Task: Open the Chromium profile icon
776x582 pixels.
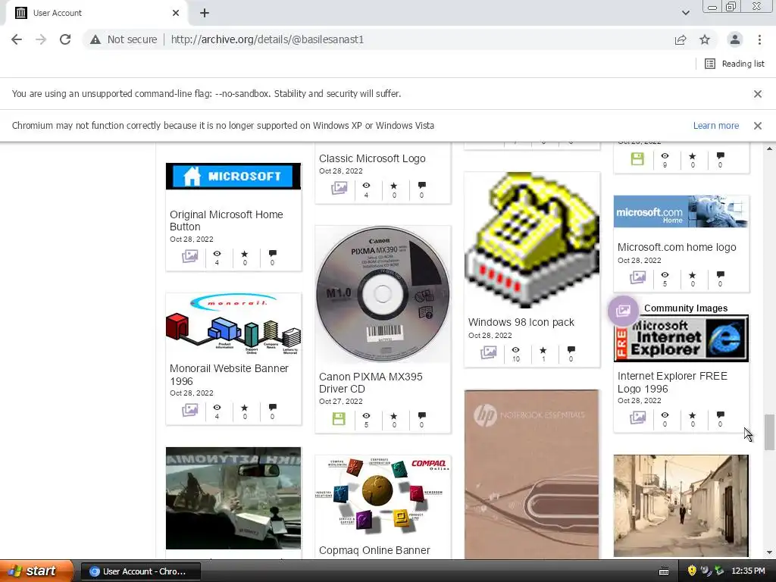Action: click(x=735, y=39)
